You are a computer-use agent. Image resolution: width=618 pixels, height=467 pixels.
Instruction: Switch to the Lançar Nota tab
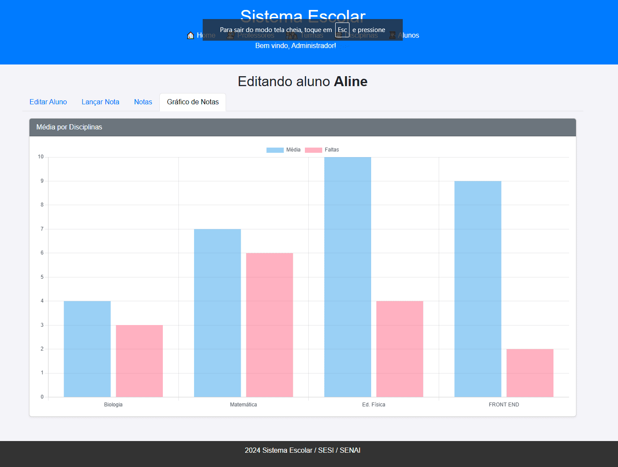100,102
